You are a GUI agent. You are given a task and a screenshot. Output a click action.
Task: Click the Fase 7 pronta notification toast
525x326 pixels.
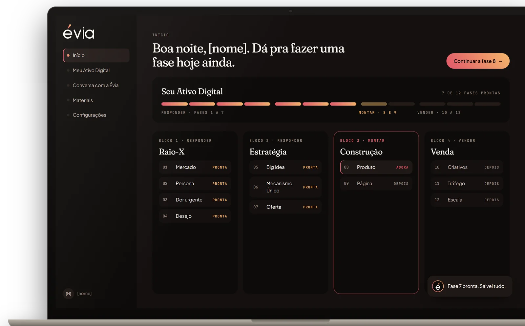point(470,286)
